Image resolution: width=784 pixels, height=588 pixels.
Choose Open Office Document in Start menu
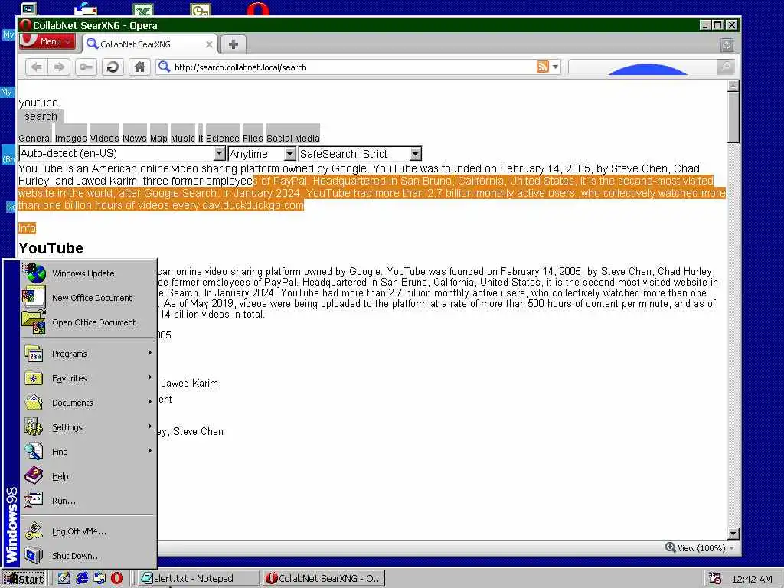coord(89,322)
